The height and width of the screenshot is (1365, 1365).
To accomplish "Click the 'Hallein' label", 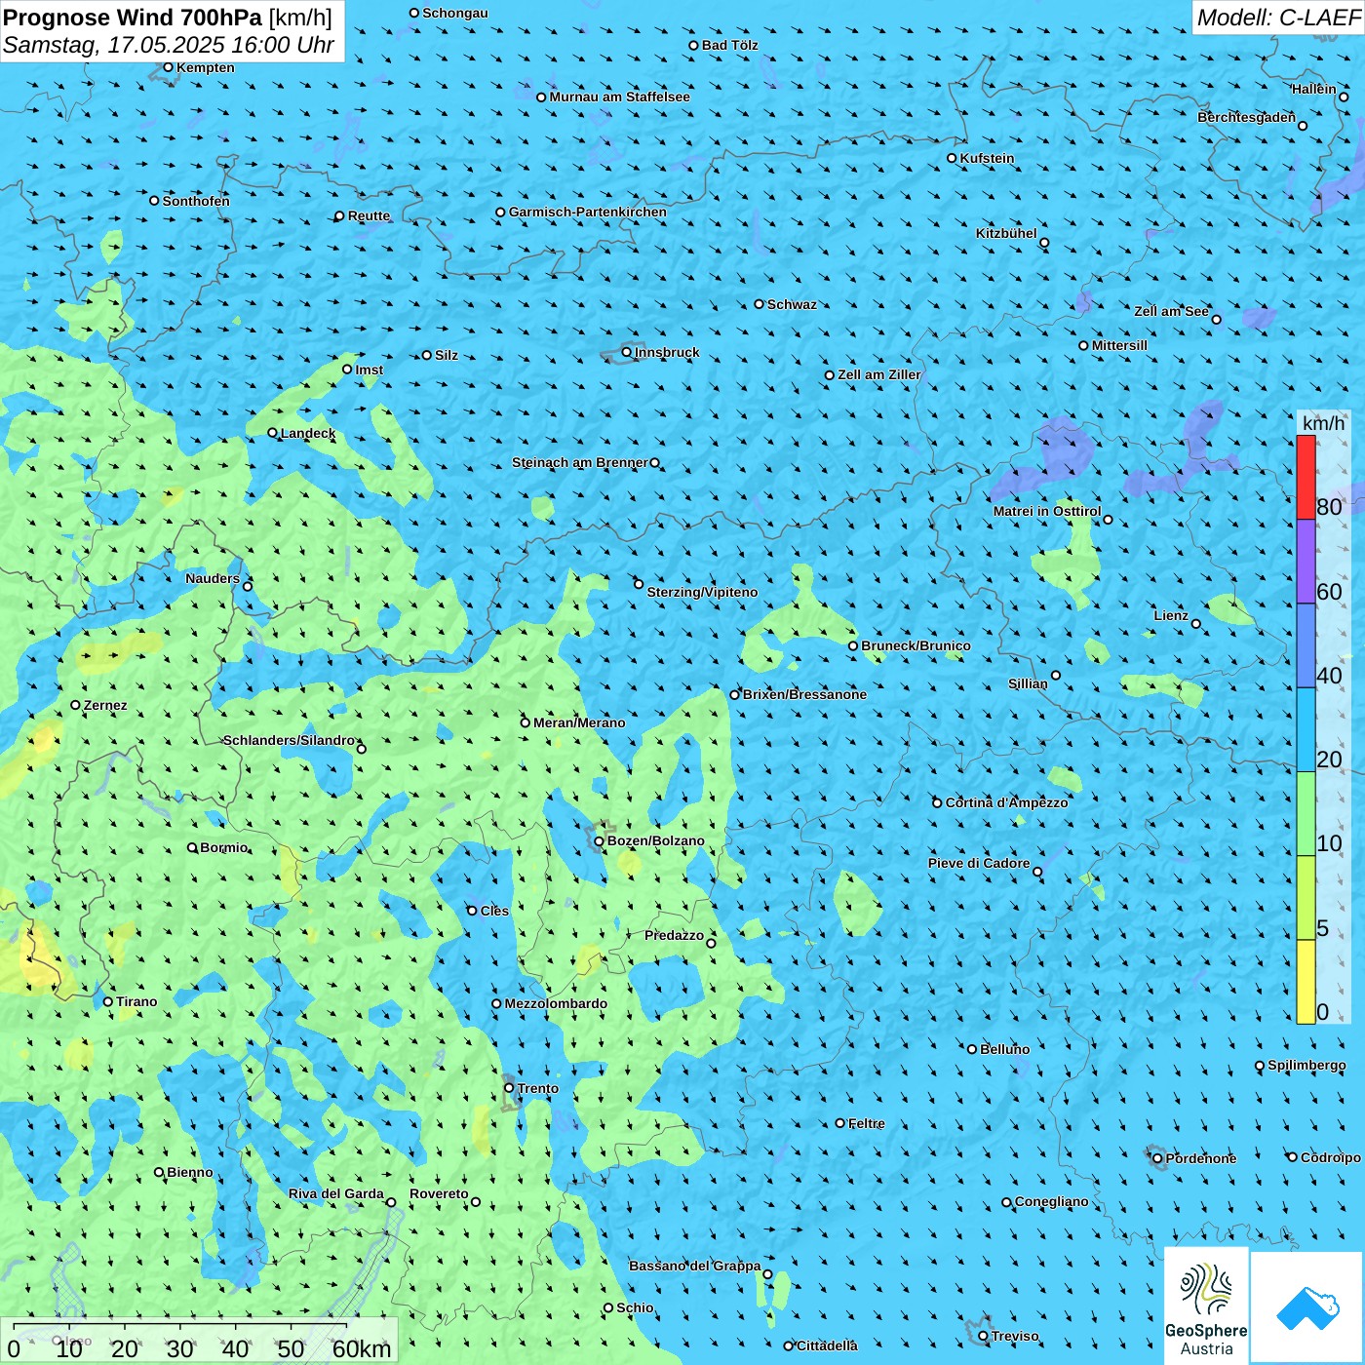I will 1313,89.
